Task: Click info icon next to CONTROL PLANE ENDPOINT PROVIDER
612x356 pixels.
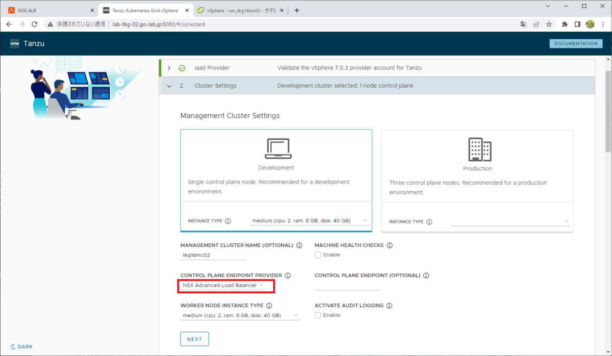Action: click(288, 275)
